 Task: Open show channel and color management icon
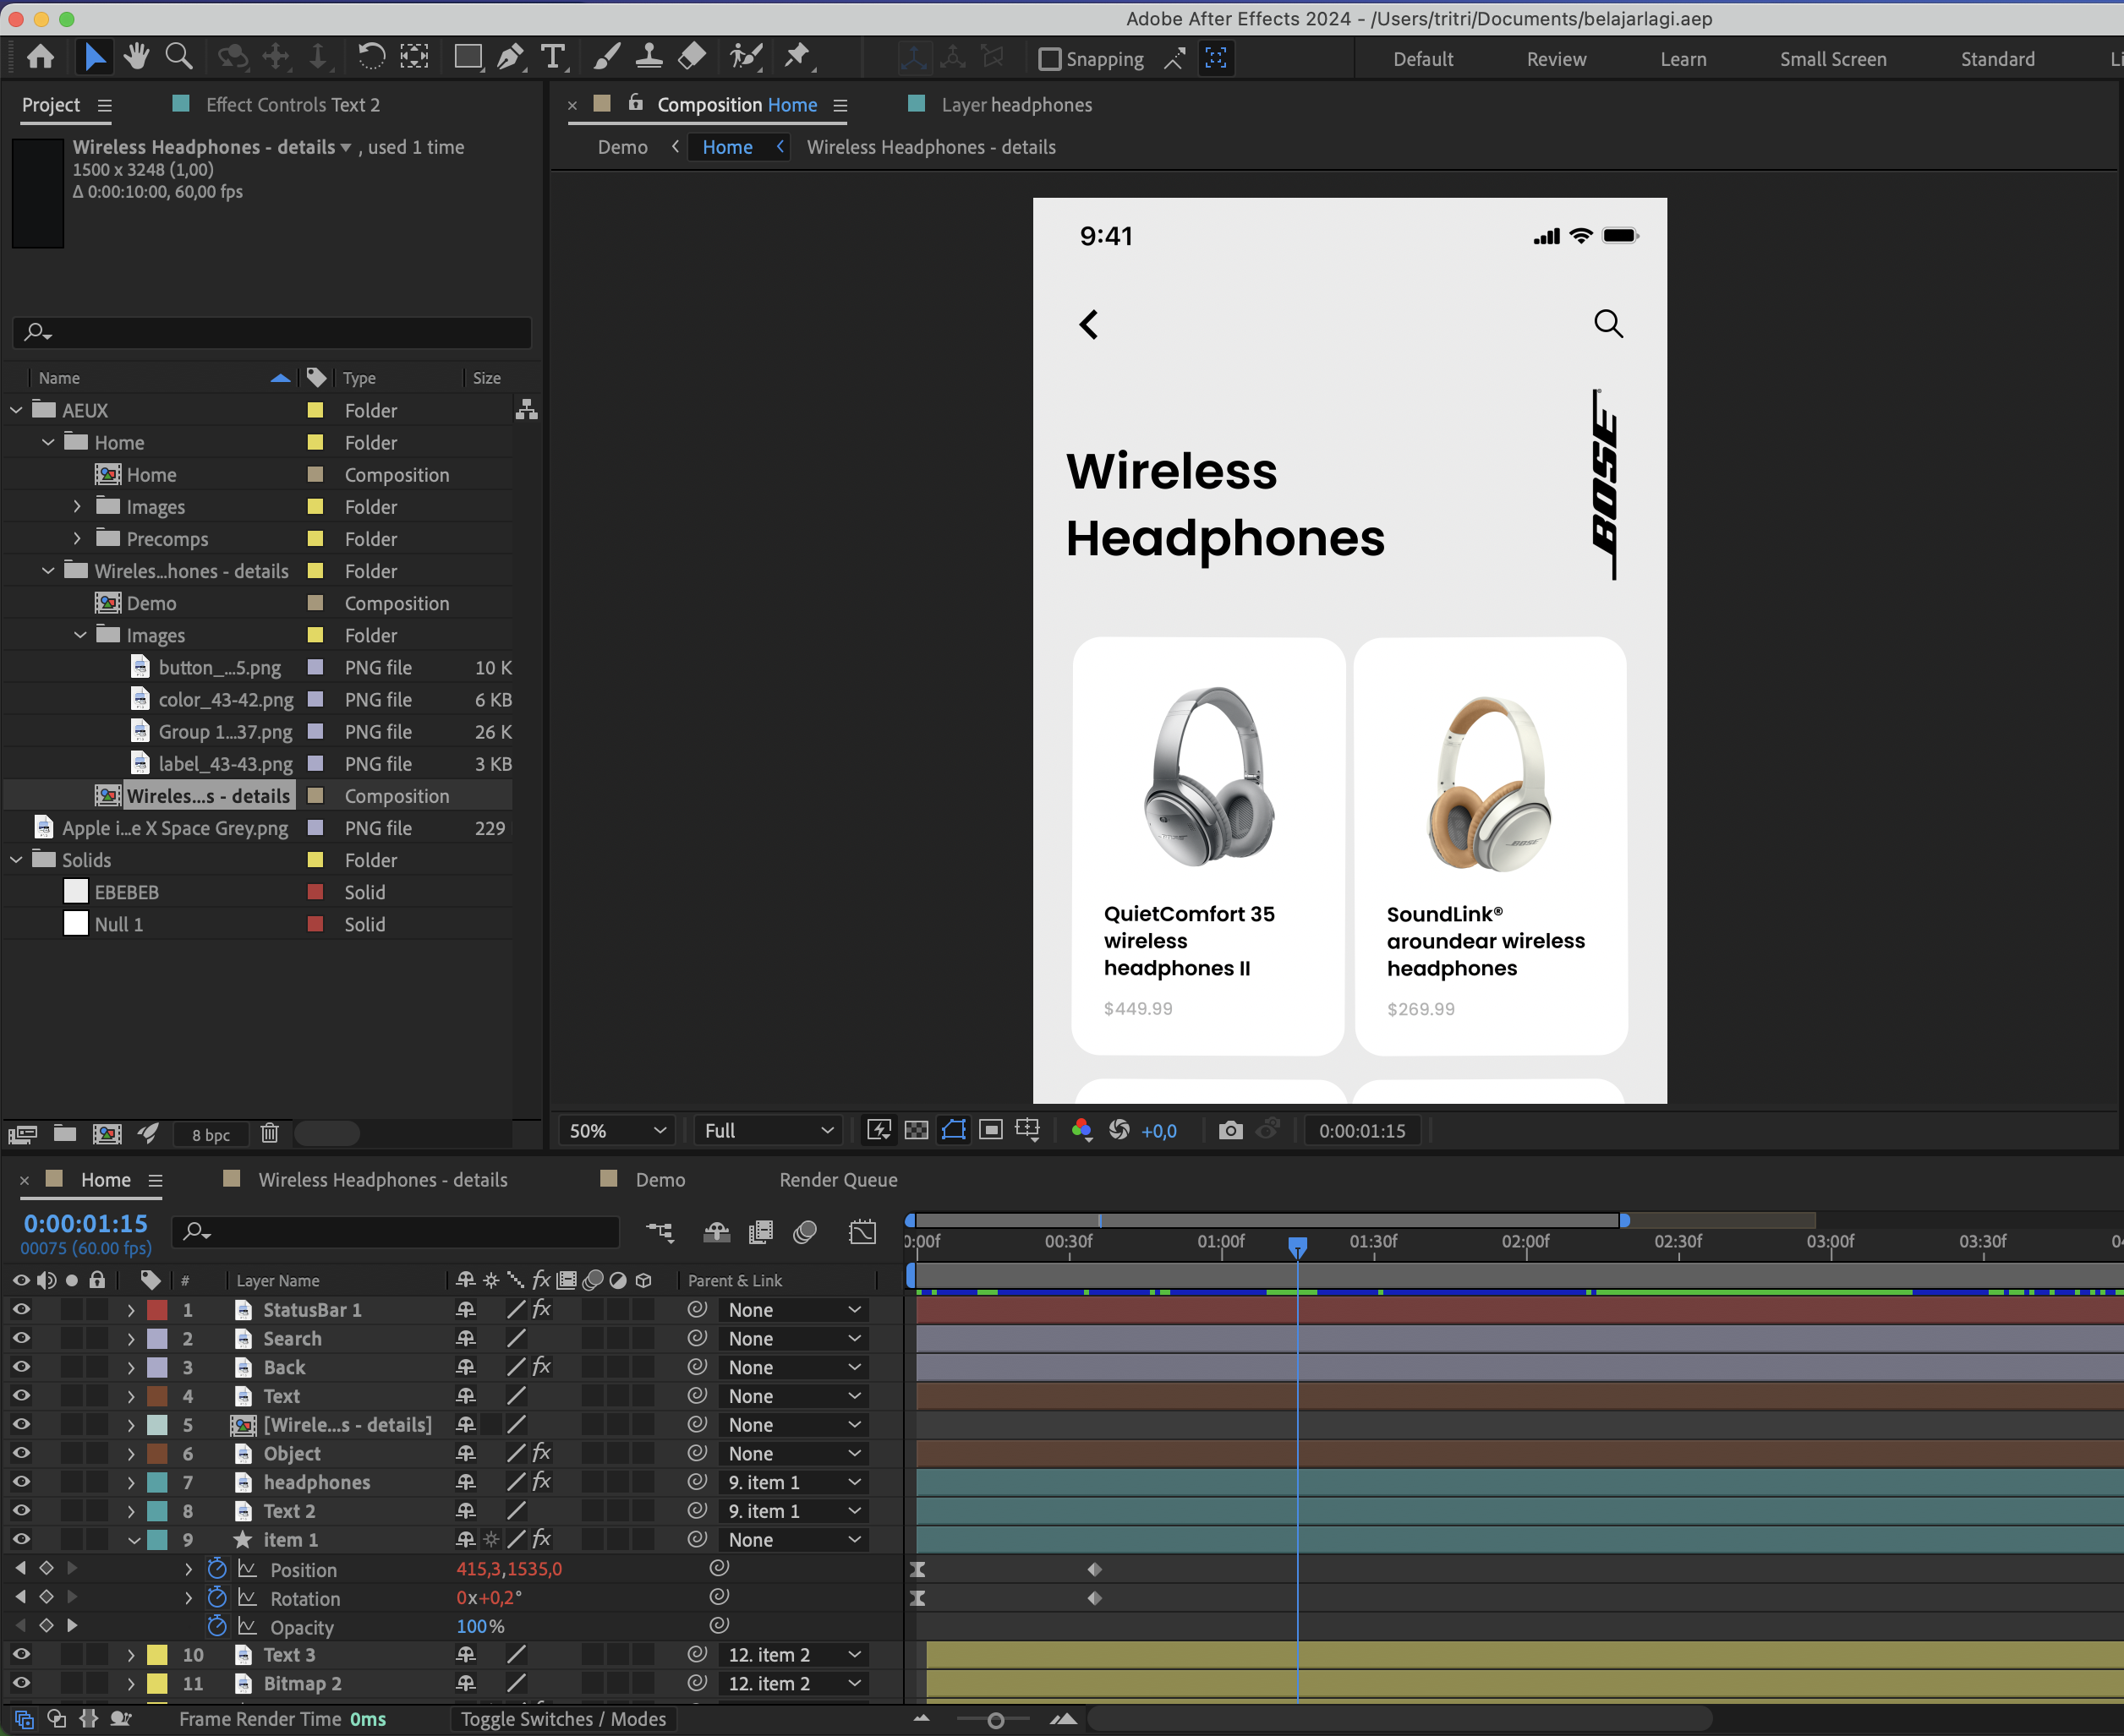pyautogui.click(x=1081, y=1130)
